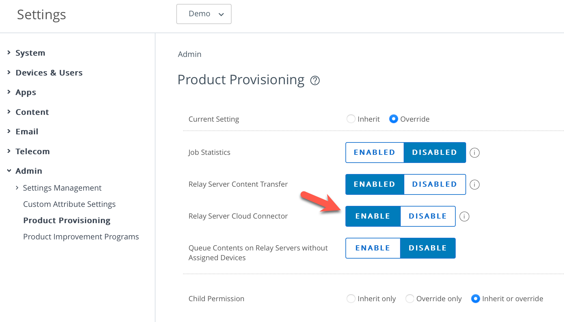Enable Queue Contents on Relay Servers
This screenshot has height=322, width=564.
point(373,248)
